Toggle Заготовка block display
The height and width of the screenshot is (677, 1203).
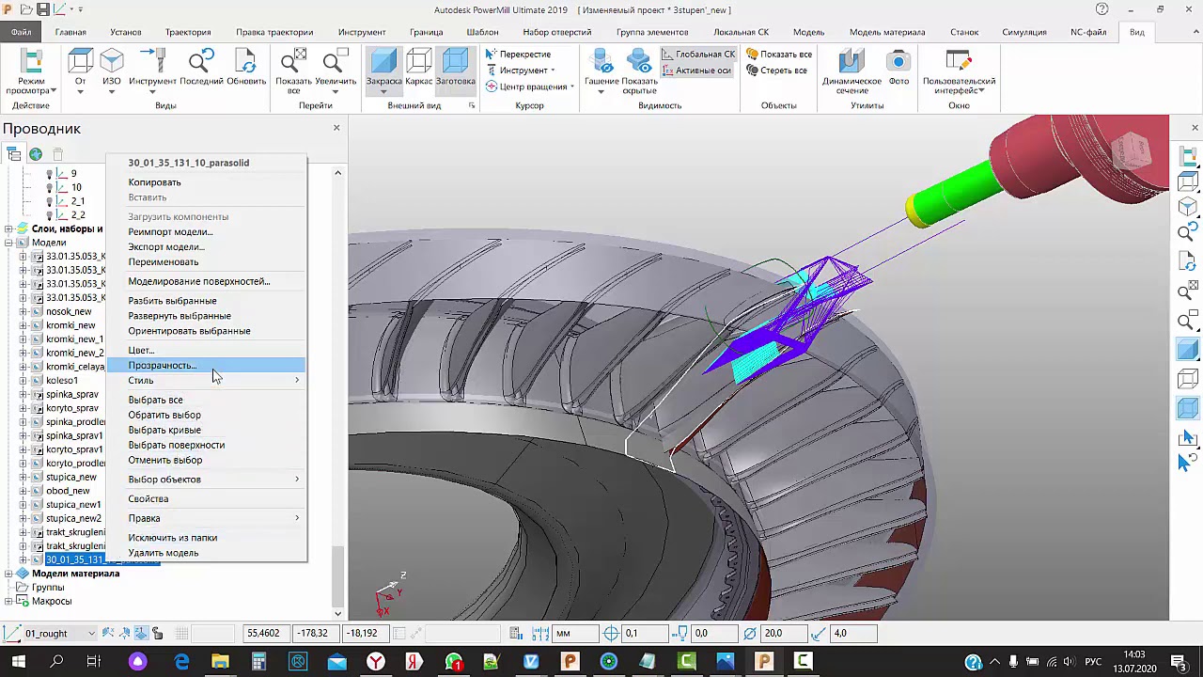point(455,69)
